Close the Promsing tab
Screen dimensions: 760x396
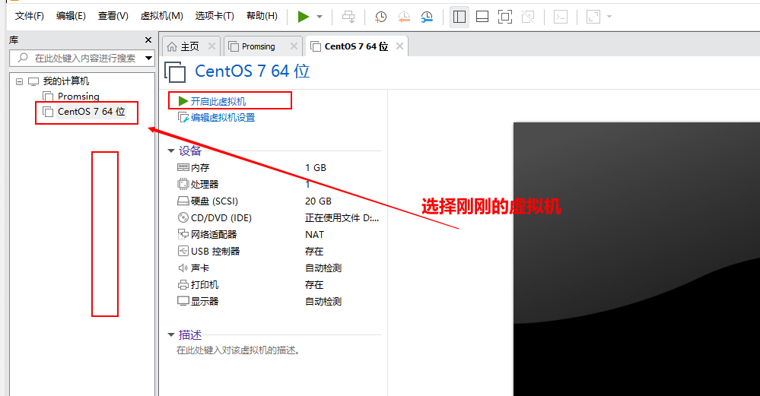294,46
